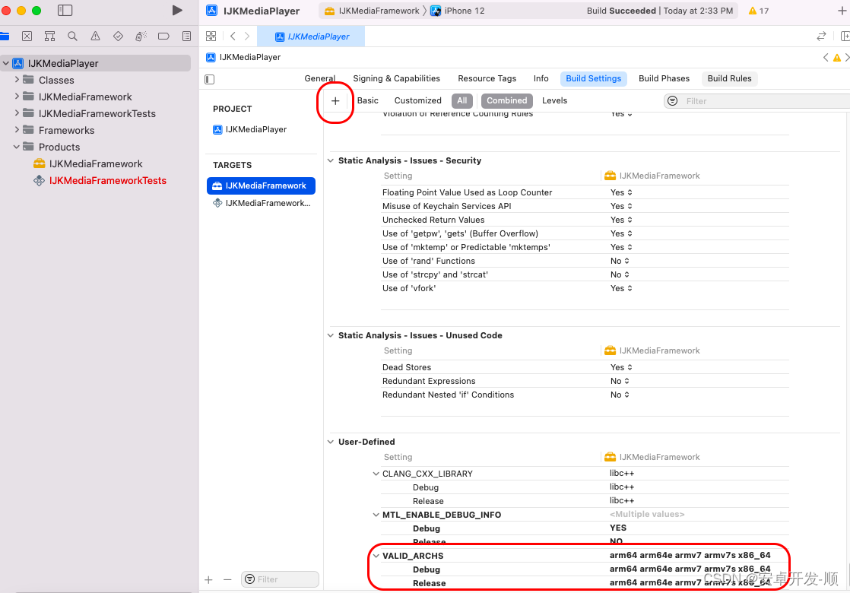Image resolution: width=850 pixels, height=593 pixels.
Task: Open the breakpoint navigator icon
Action: click(163, 36)
